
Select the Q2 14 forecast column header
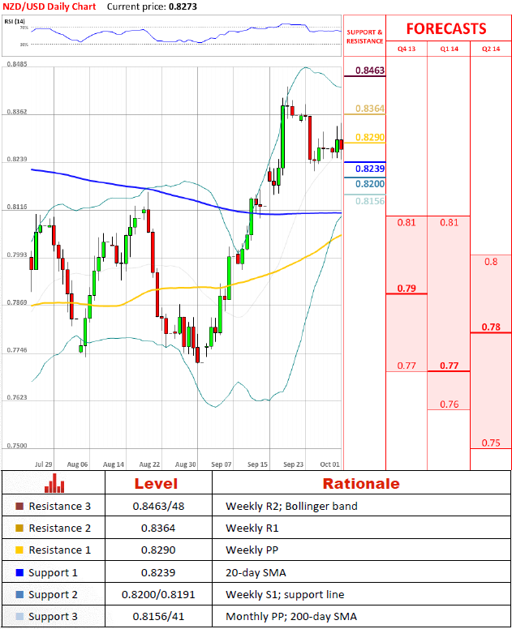(x=490, y=49)
